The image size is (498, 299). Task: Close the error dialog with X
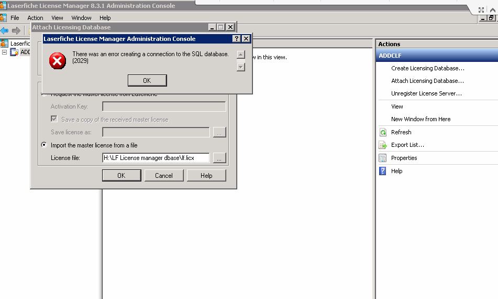pos(246,38)
